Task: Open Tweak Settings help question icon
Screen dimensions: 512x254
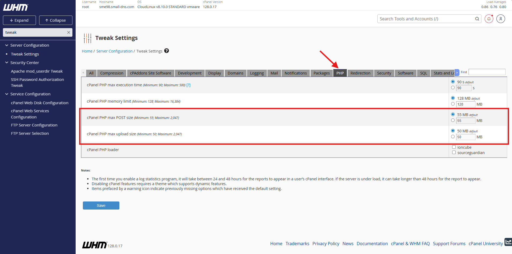Action: (167, 51)
